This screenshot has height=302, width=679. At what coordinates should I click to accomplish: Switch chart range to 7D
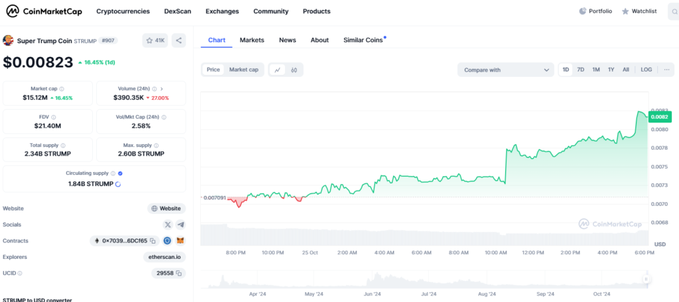(x=580, y=70)
